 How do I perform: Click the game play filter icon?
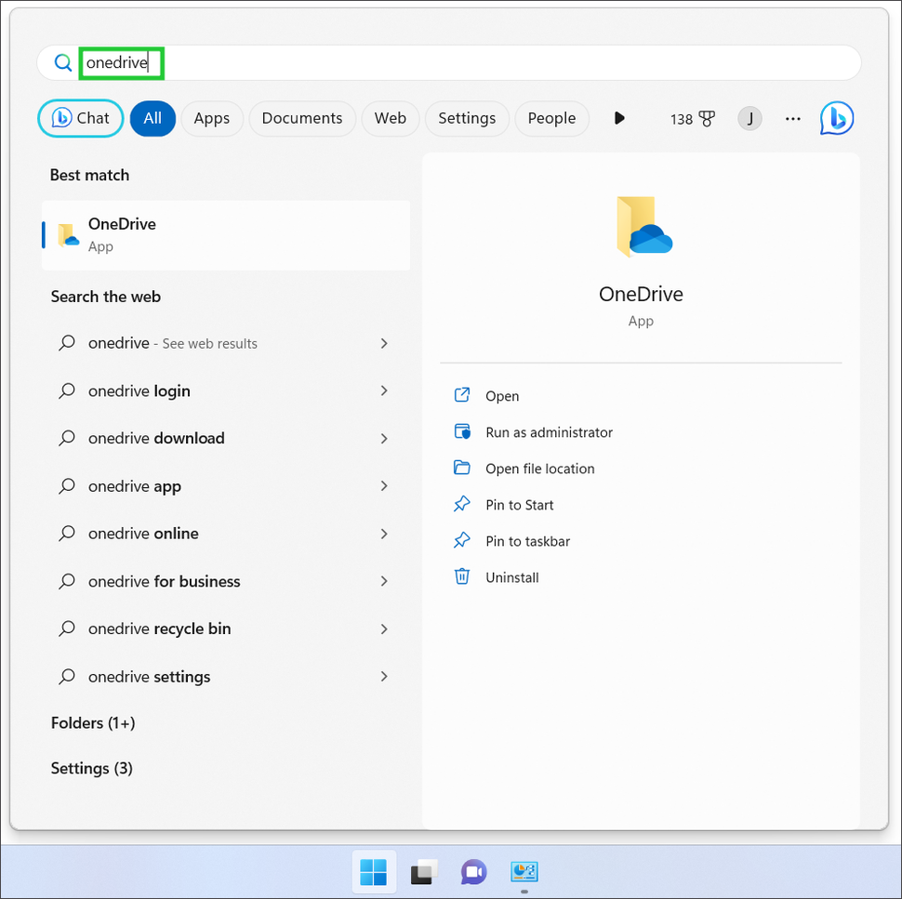click(x=619, y=118)
